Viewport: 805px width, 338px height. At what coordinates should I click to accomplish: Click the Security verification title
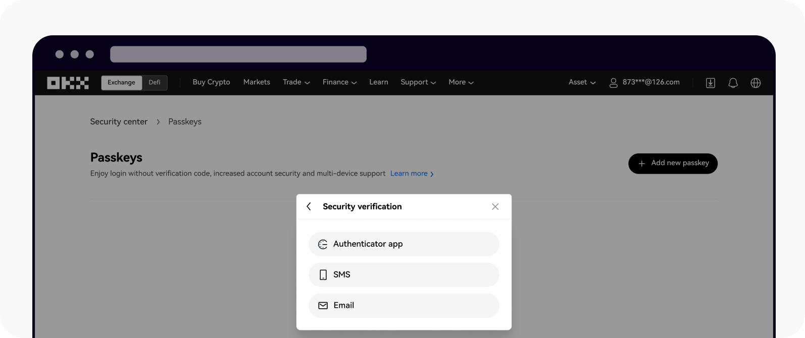(x=362, y=206)
